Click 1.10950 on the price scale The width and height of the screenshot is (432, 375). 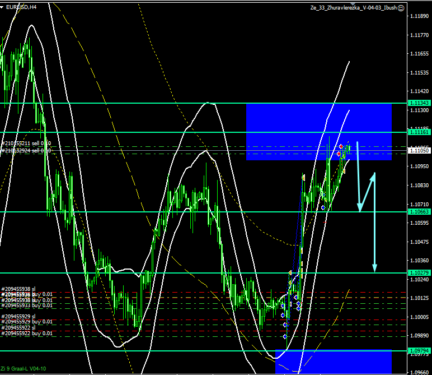point(419,166)
